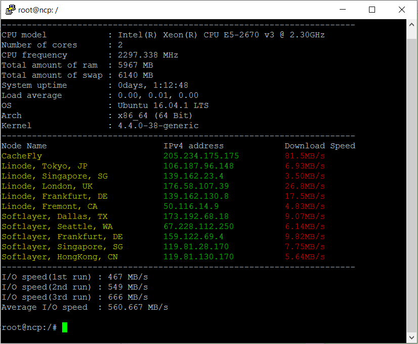Click 'Linode, Tokyo, JP' node
Image resolution: width=418 pixels, height=344 pixels.
(x=44, y=166)
